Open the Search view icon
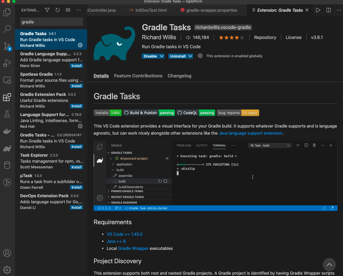The width and height of the screenshot is (343, 276). tap(7, 29)
